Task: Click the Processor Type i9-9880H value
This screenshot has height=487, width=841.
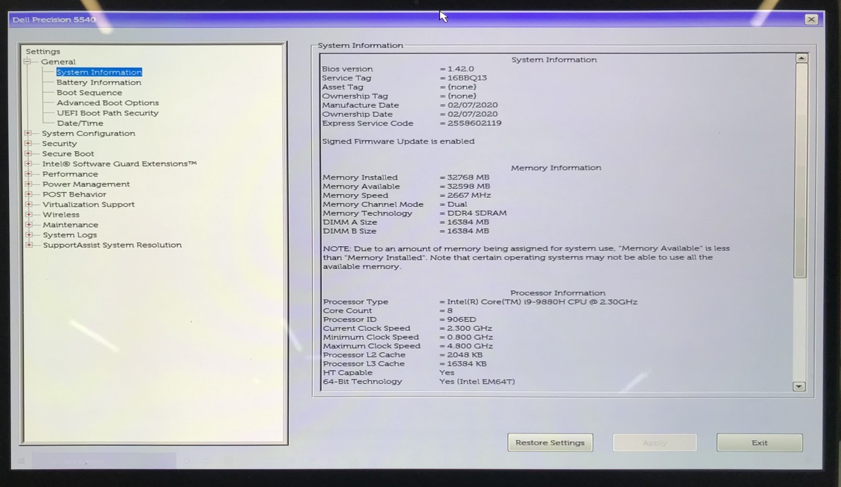Action: (x=542, y=302)
